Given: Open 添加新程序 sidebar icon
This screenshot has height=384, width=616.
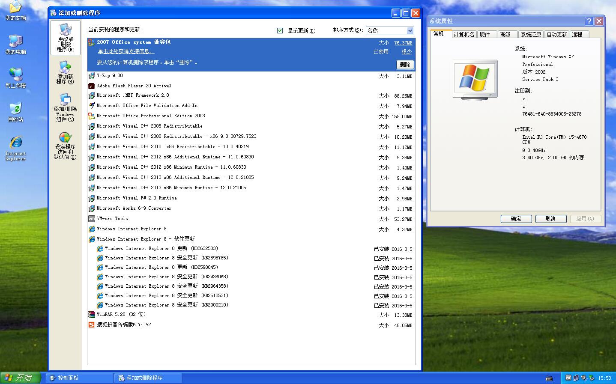Looking at the screenshot, I should pyautogui.click(x=65, y=72).
